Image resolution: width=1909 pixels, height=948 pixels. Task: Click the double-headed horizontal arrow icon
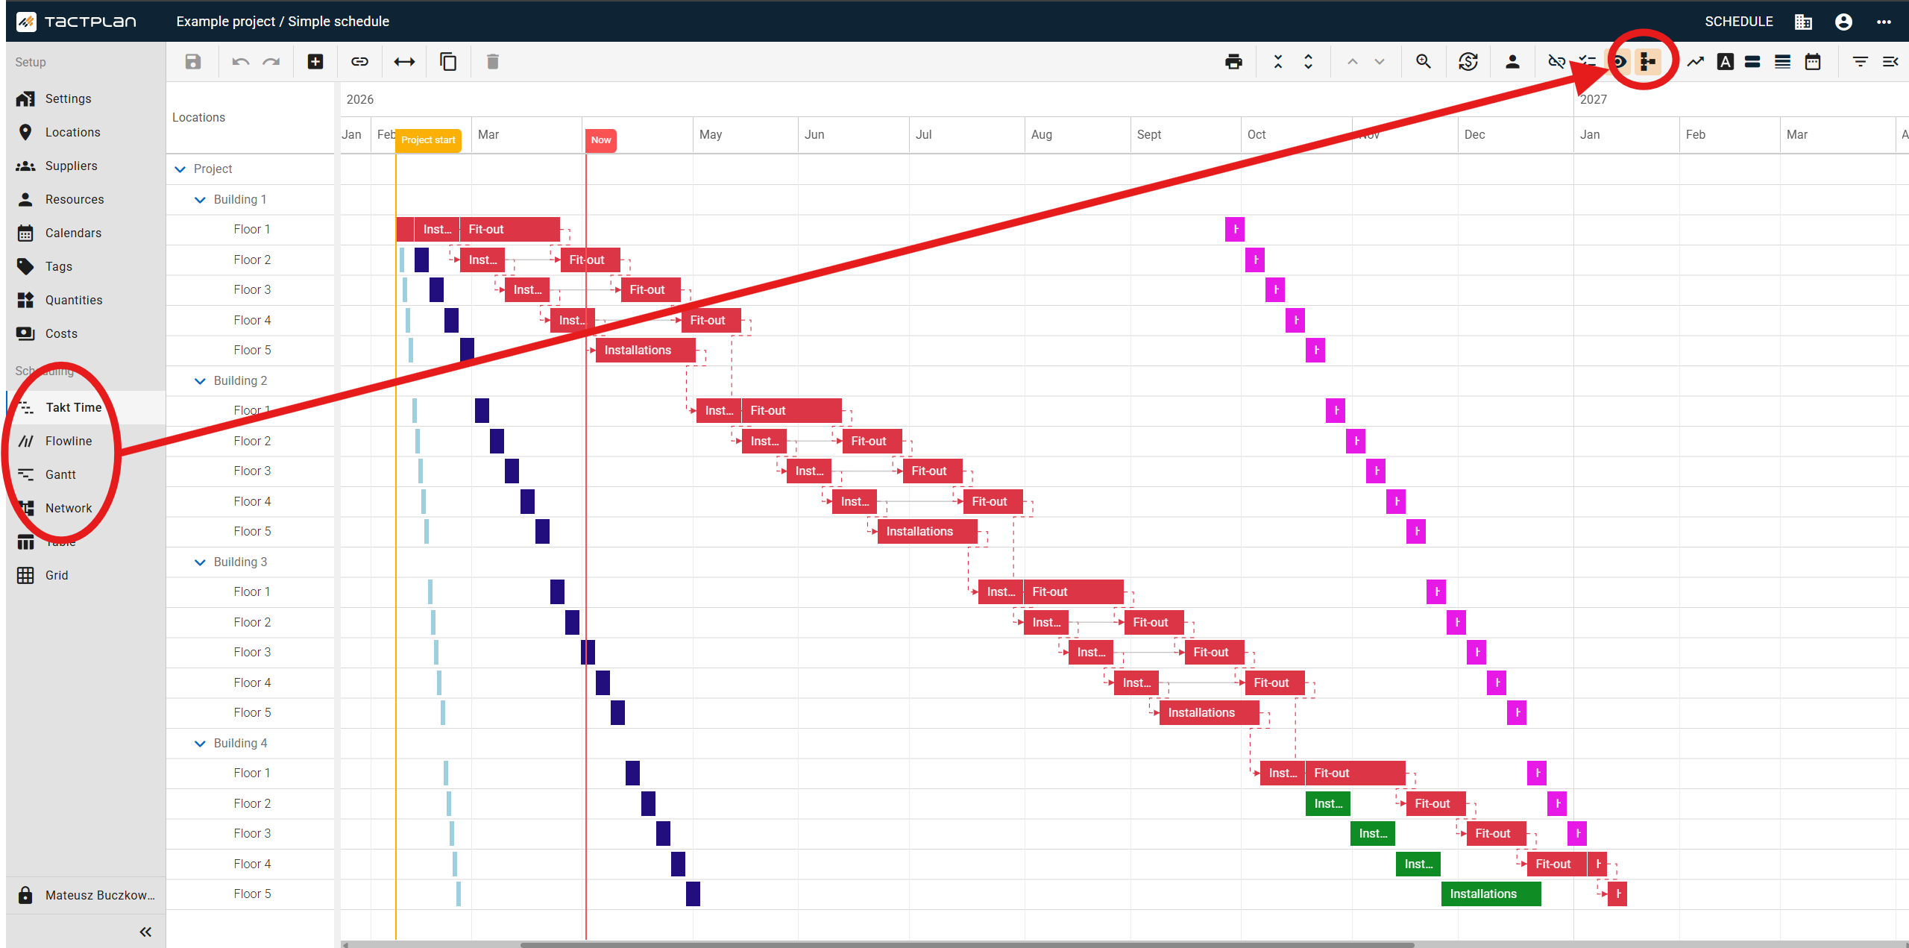pos(404,62)
